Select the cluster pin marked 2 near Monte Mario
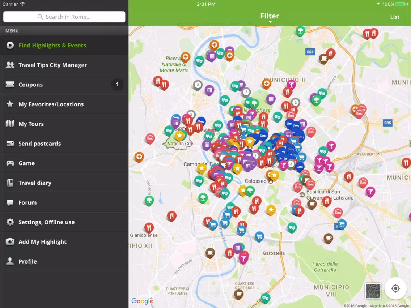This screenshot has height=308, width=411. click(198, 85)
